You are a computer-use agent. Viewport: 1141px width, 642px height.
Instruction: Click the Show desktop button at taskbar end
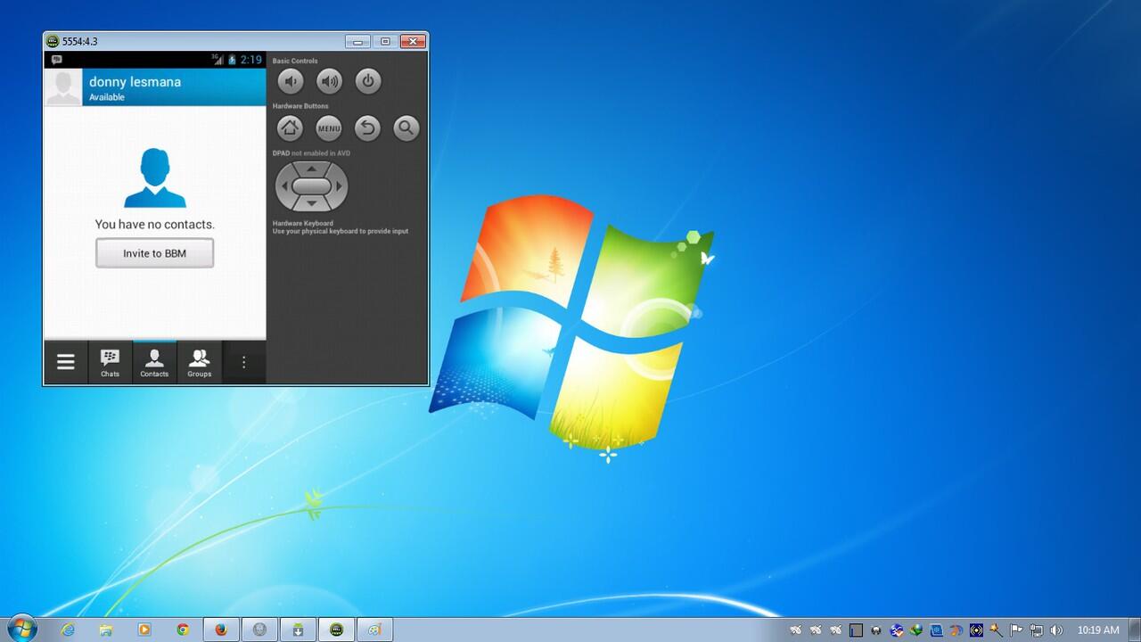click(1134, 630)
